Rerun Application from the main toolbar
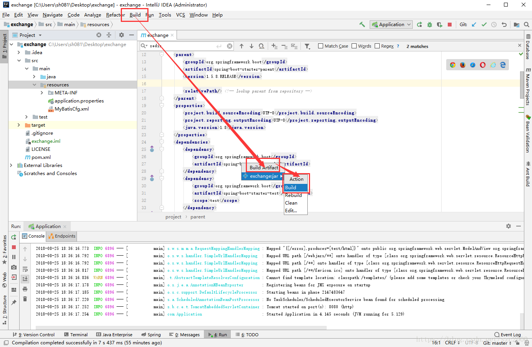532x347 pixels. click(x=419, y=24)
